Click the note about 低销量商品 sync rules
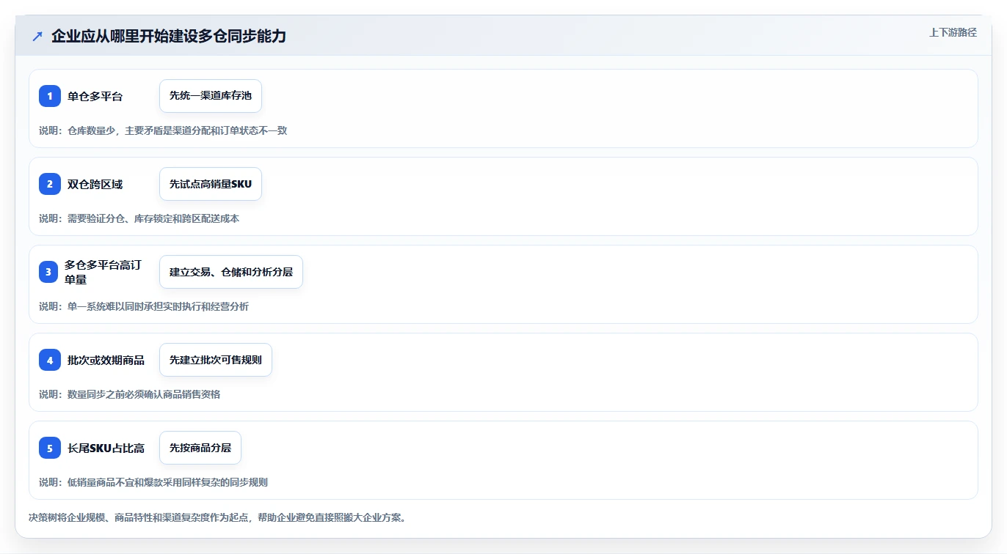The width and height of the screenshot is (1007, 554). coord(153,482)
